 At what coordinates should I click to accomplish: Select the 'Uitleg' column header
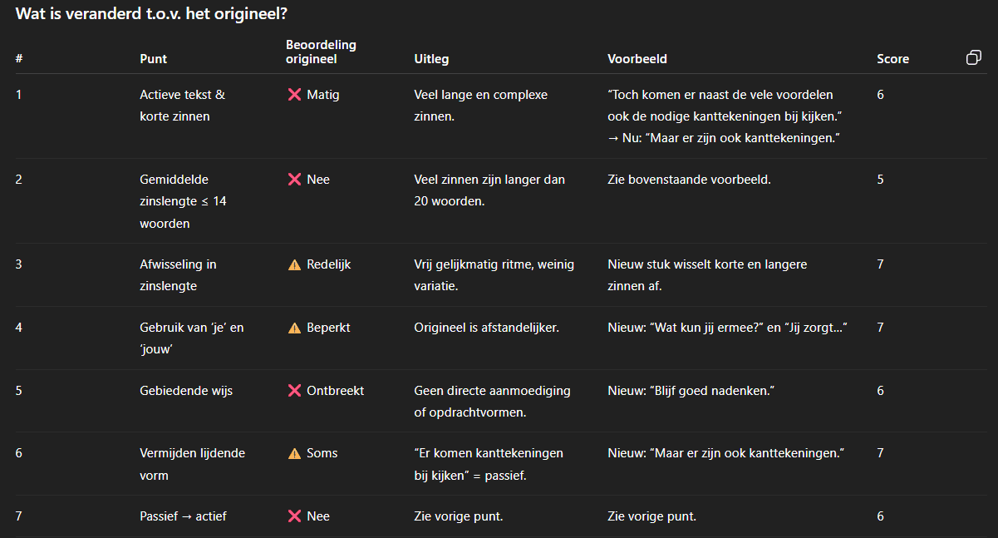tap(431, 59)
